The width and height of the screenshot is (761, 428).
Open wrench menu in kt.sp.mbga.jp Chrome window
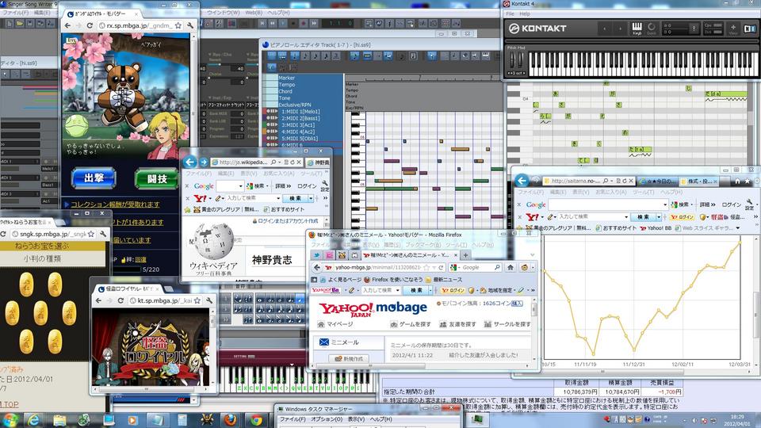[x=209, y=300]
